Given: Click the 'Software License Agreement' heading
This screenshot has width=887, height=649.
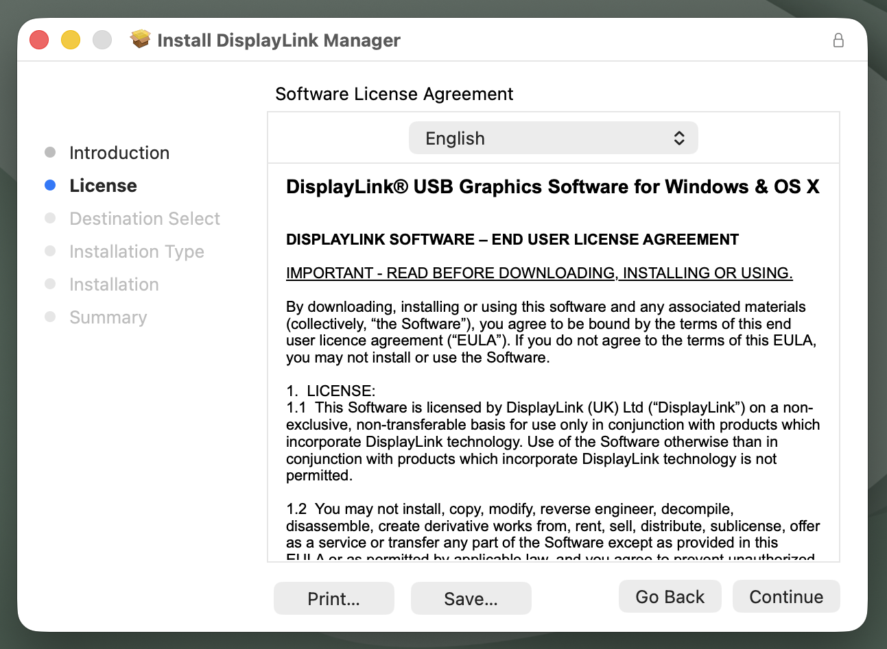Looking at the screenshot, I should coord(394,94).
